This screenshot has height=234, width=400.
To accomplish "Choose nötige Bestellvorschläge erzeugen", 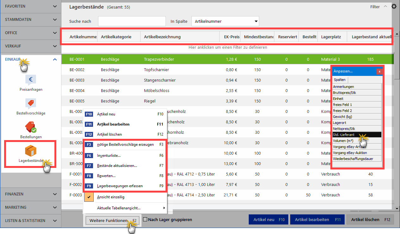I will [125, 145].
